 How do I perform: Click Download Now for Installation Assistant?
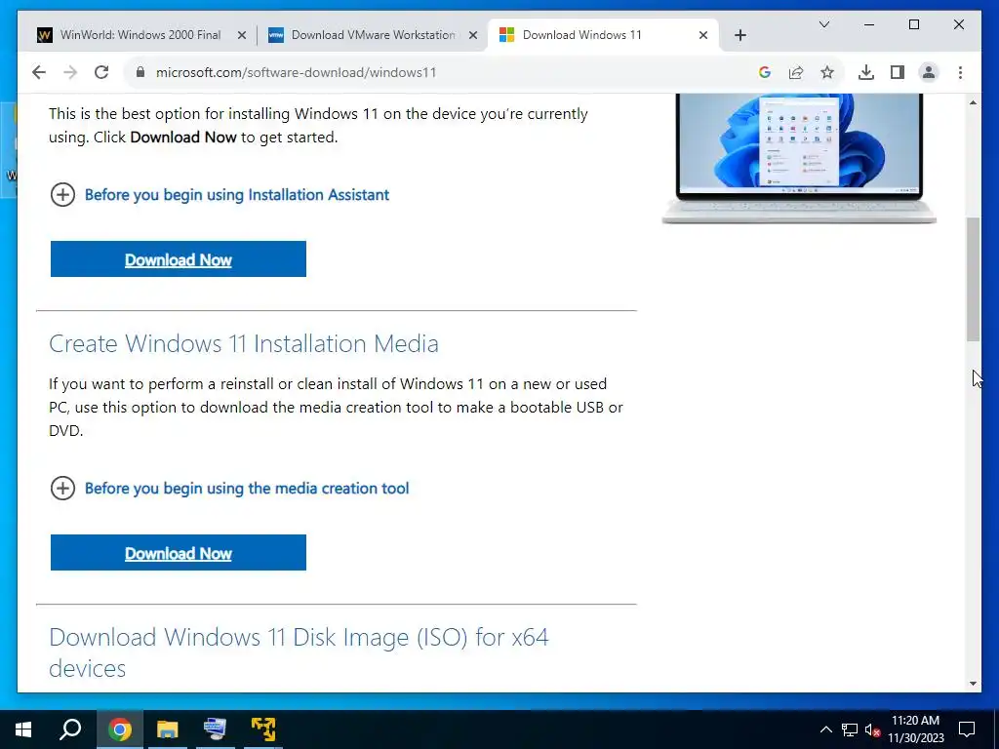[x=179, y=259]
